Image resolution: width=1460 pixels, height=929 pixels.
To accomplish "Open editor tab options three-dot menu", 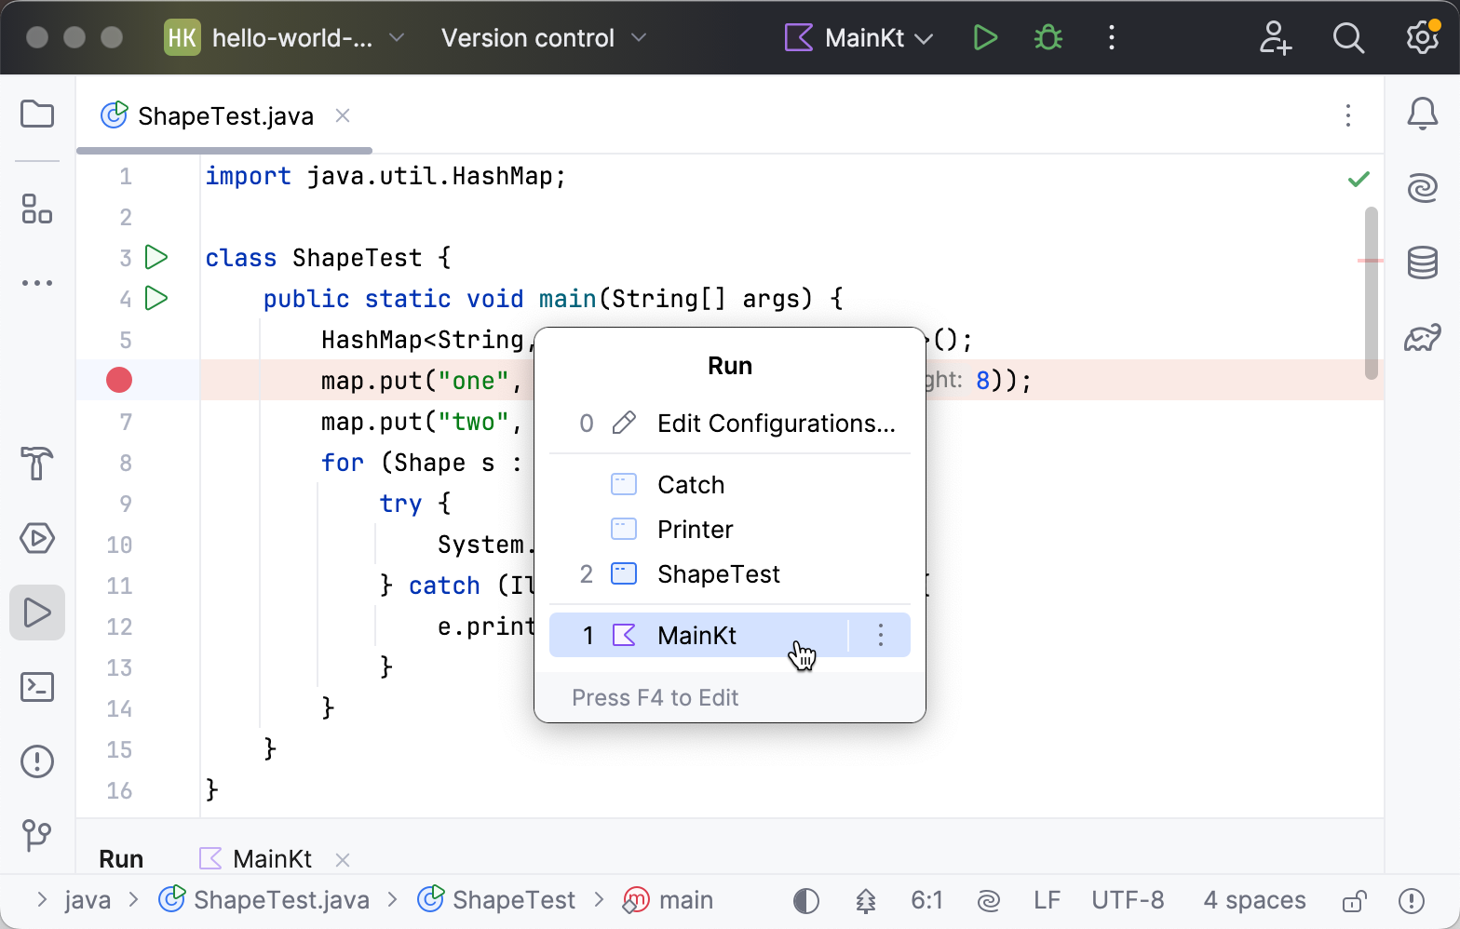I will (1348, 115).
